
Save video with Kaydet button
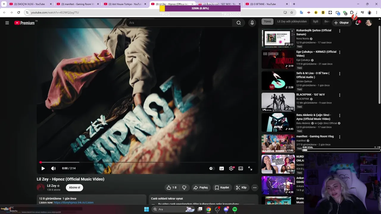[x=222, y=188]
